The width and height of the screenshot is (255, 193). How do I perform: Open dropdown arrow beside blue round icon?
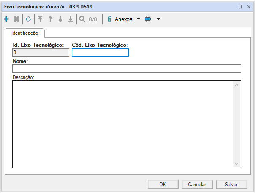(x=158, y=19)
